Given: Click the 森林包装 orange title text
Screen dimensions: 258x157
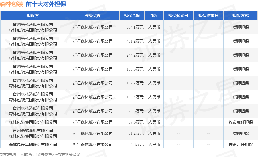Looking at the screenshot, I should pos(11,4).
